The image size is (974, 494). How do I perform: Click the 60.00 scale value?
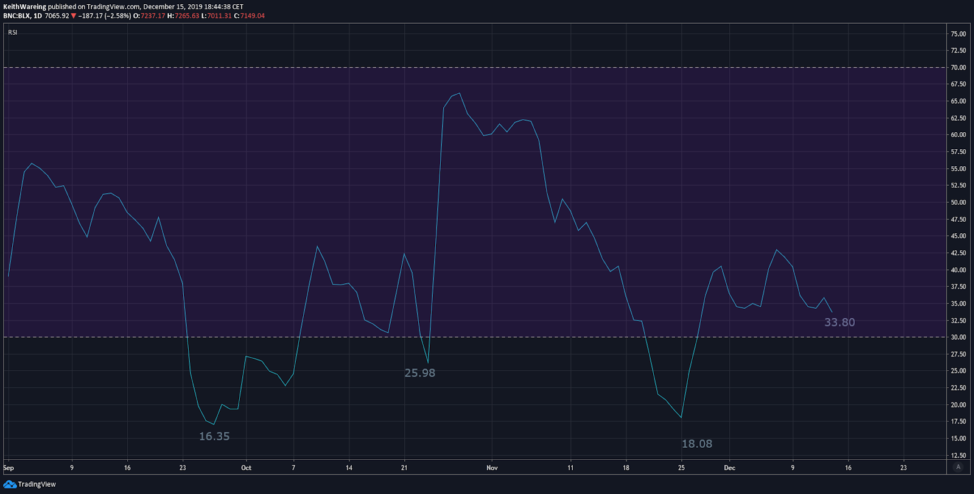pos(958,135)
